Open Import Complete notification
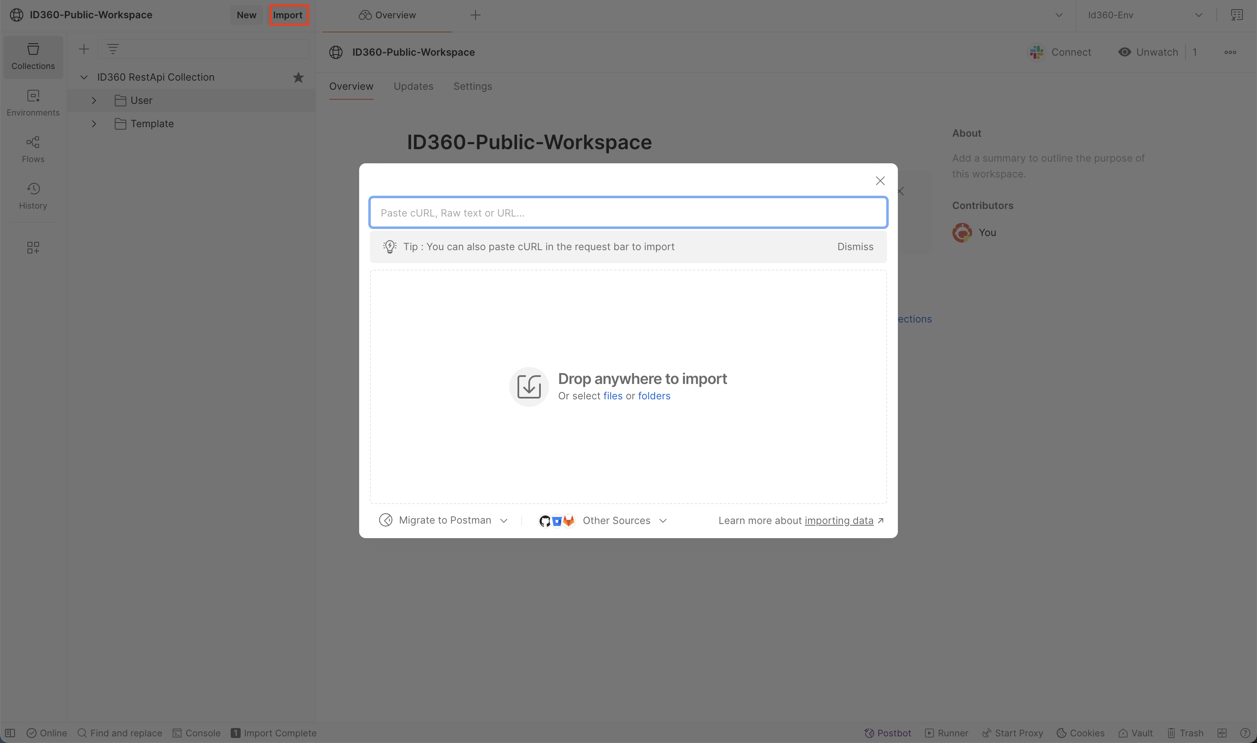The image size is (1257, 743). point(274,733)
